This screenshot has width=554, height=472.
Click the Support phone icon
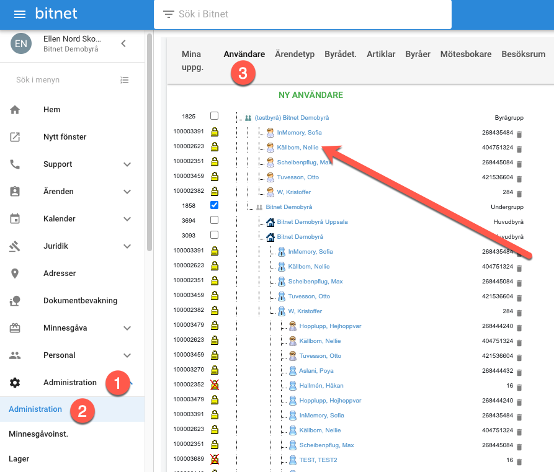[15, 164]
